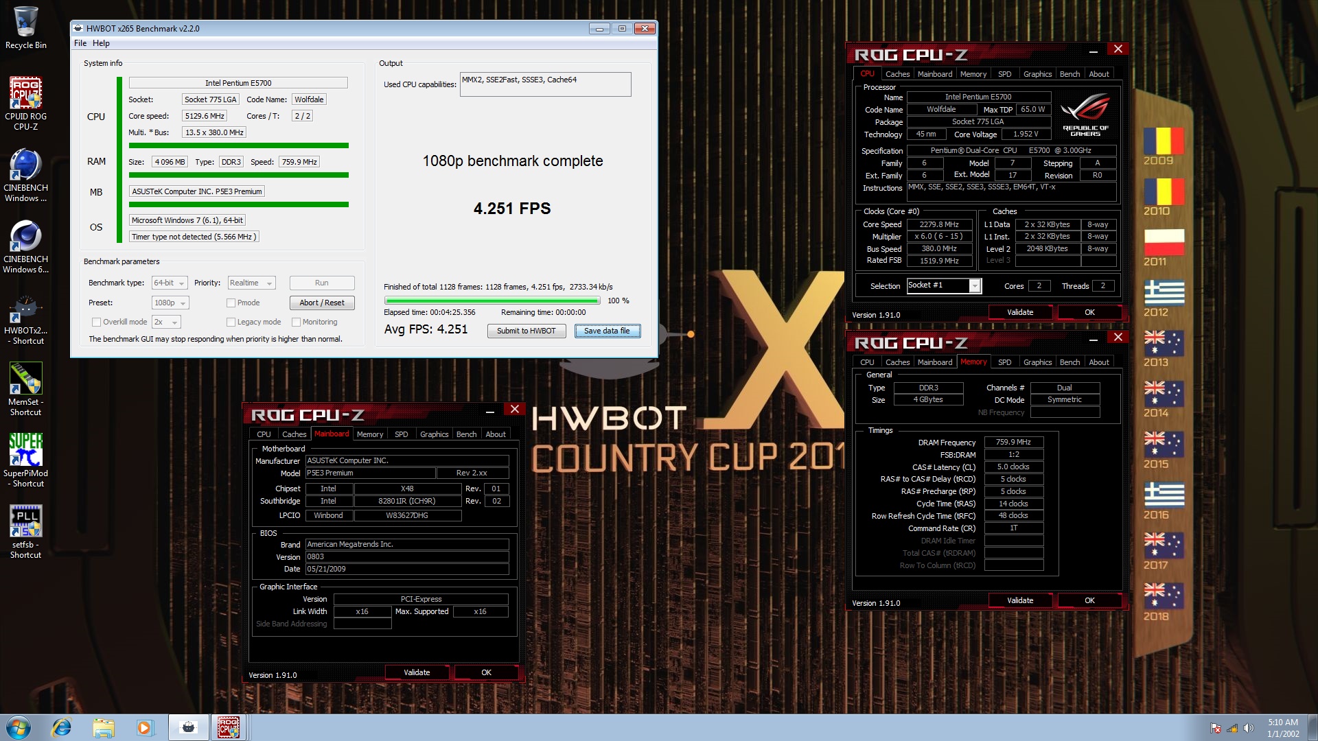Click the green CPU status bar

pyautogui.click(x=239, y=145)
